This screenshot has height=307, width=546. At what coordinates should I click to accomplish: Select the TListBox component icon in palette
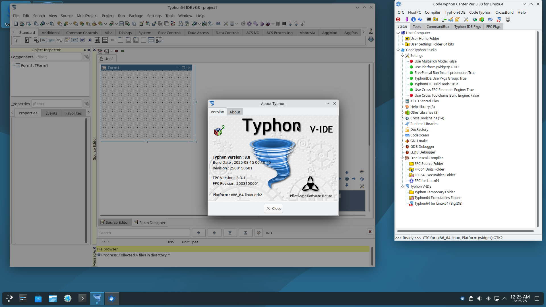97,40
